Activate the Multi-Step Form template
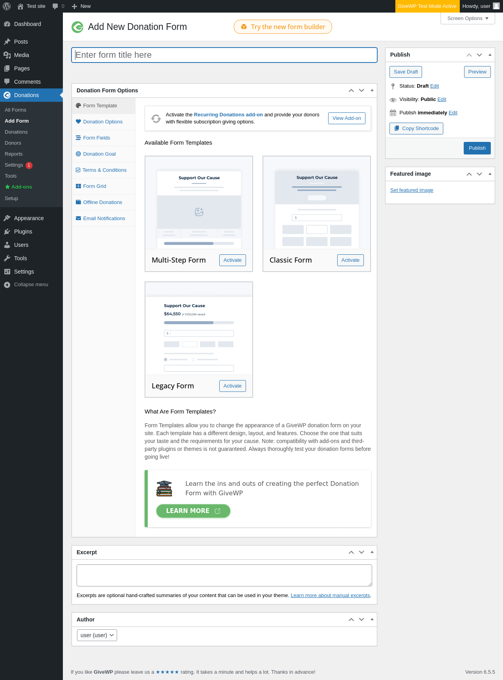This screenshot has height=680, width=503. pos(233,260)
